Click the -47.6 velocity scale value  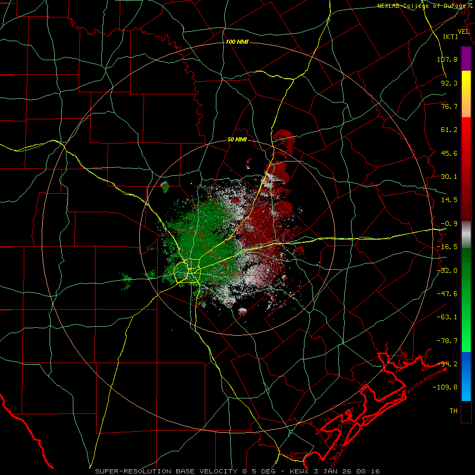(x=447, y=294)
